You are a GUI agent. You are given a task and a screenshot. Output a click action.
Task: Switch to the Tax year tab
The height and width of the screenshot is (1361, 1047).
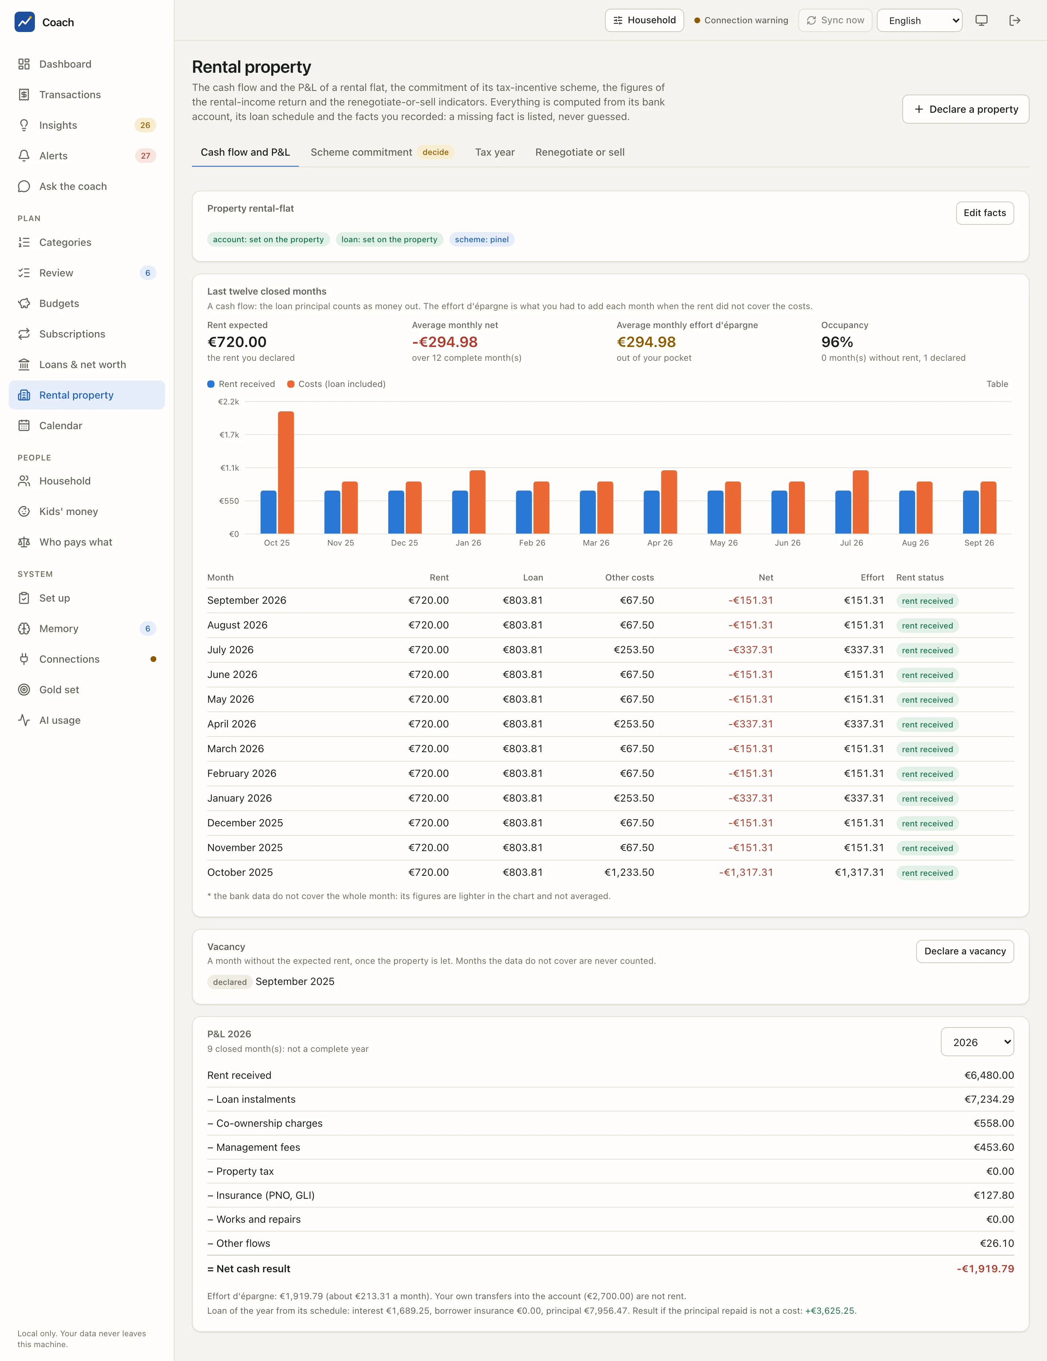[x=494, y=152]
